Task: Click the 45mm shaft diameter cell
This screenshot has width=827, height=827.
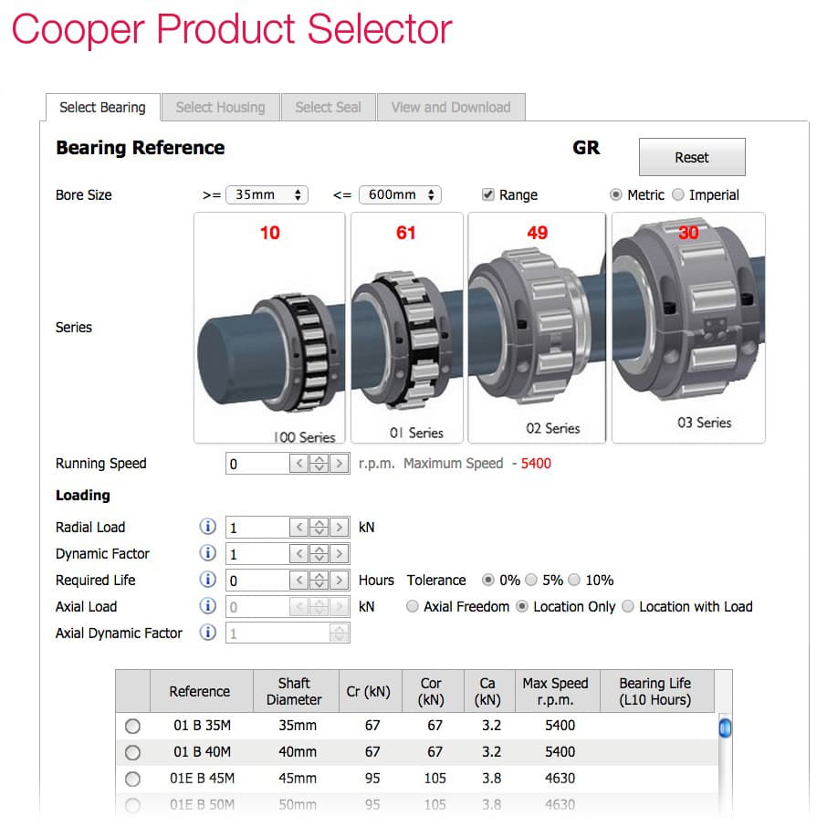Action: 298,779
